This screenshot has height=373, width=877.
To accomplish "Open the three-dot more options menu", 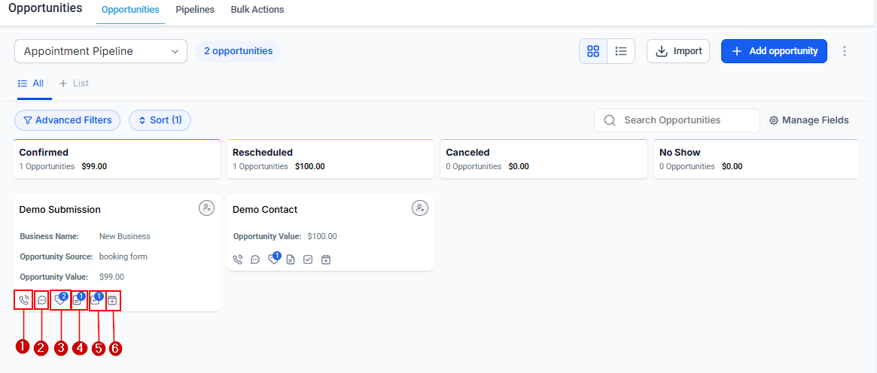I will tap(845, 51).
